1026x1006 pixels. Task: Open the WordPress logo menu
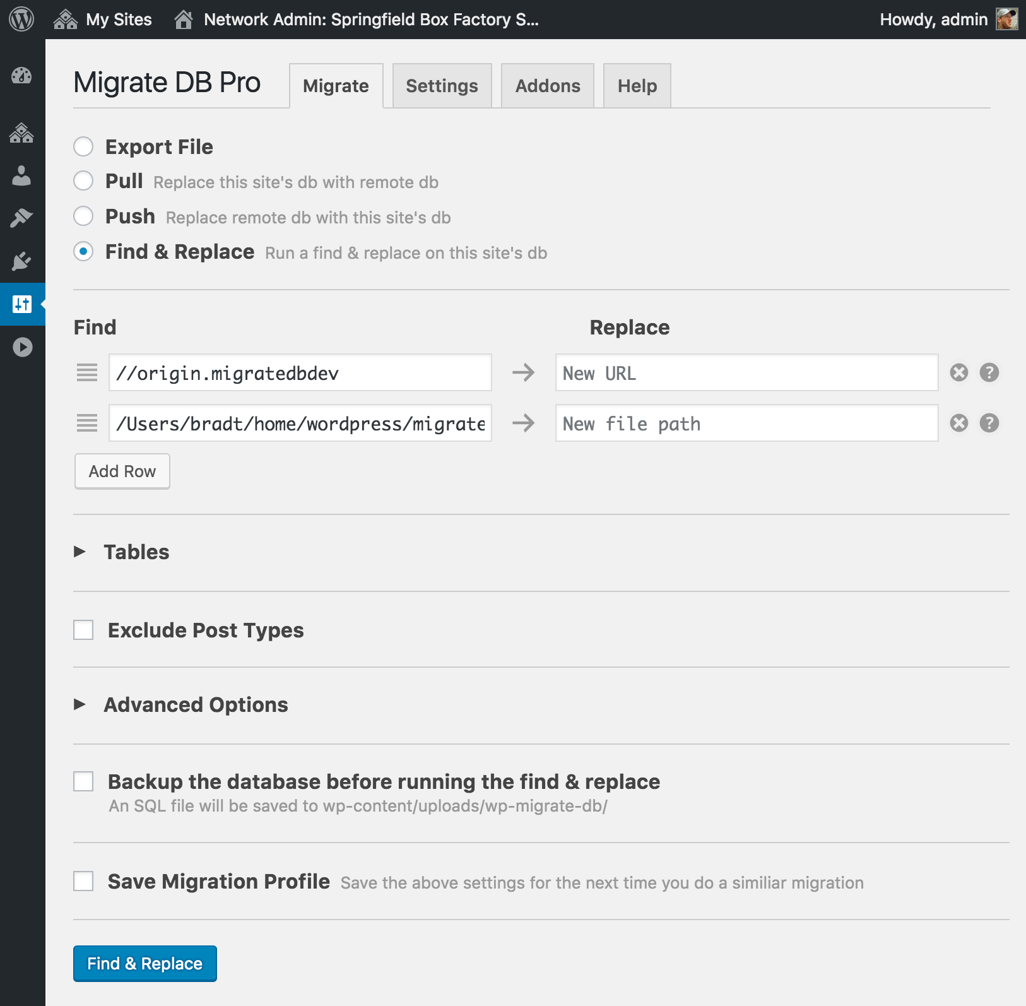[21, 19]
